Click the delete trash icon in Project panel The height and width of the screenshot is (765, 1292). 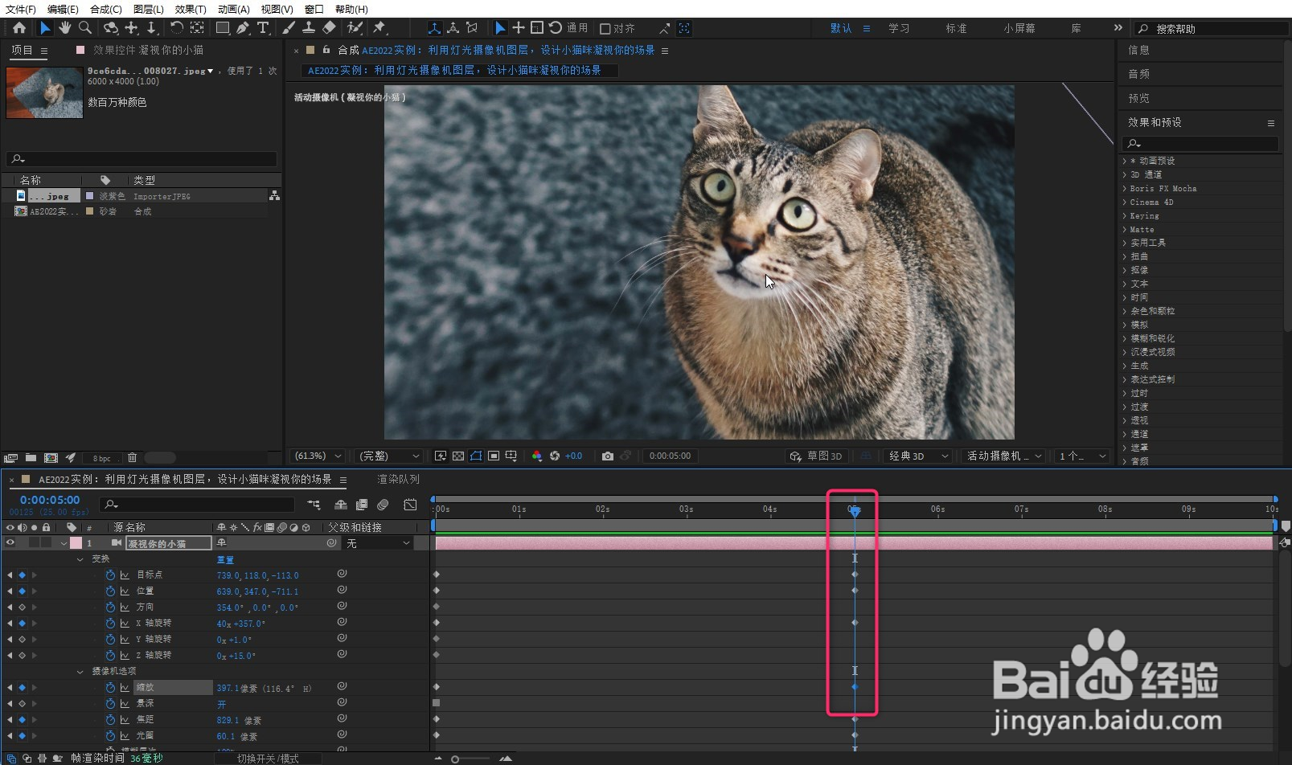(133, 458)
